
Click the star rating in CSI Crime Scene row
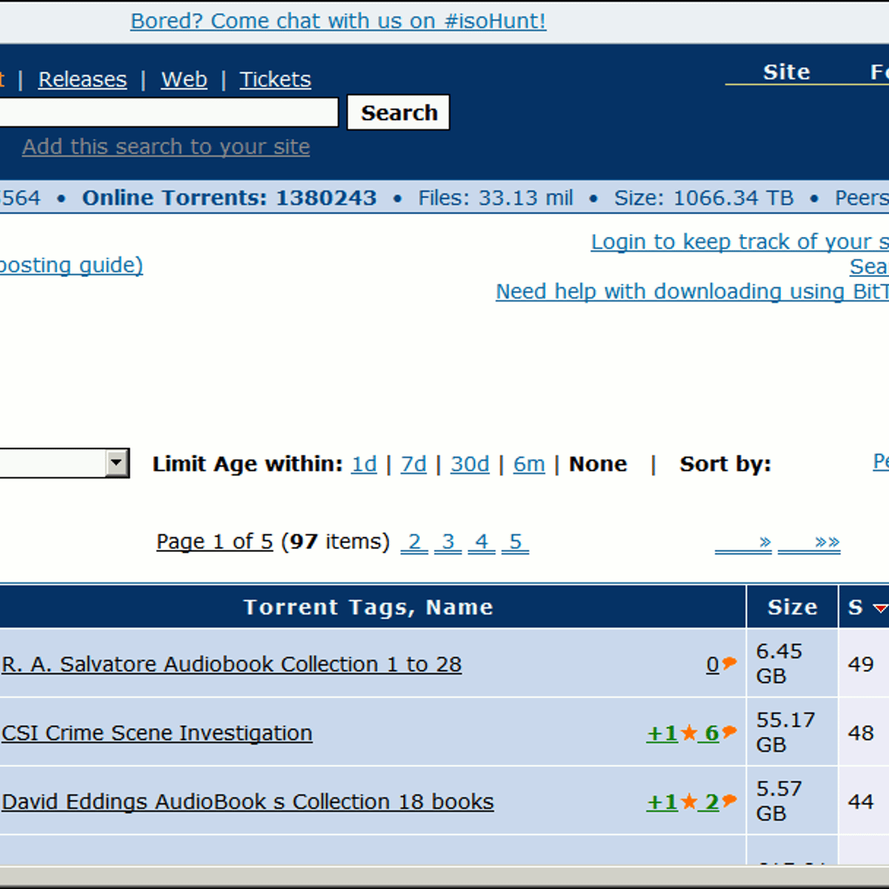[690, 733]
